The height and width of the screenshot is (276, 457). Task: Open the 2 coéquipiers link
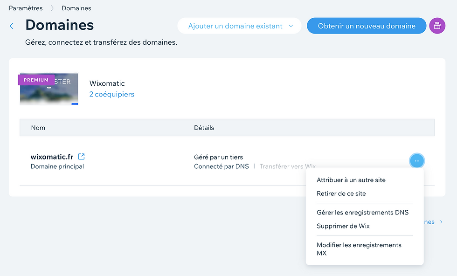[111, 94]
